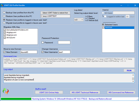Click the Command Line label
139x104 pixels.
(10, 56)
